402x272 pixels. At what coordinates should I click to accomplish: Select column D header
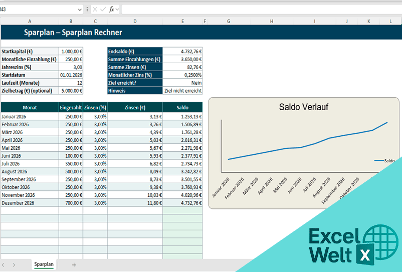(135, 21)
